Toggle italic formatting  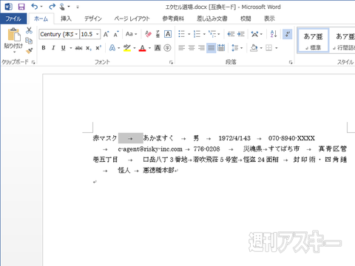53,48
